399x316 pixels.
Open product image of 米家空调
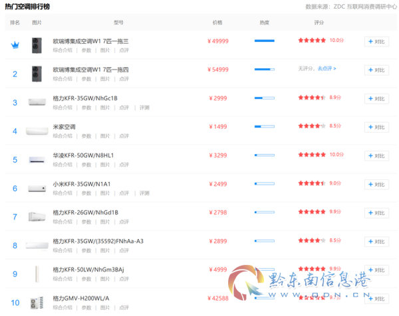click(x=37, y=131)
